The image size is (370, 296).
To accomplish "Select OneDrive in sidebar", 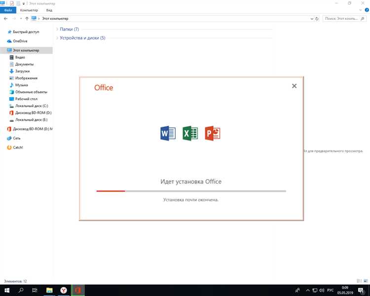I will tap(20, 41).
